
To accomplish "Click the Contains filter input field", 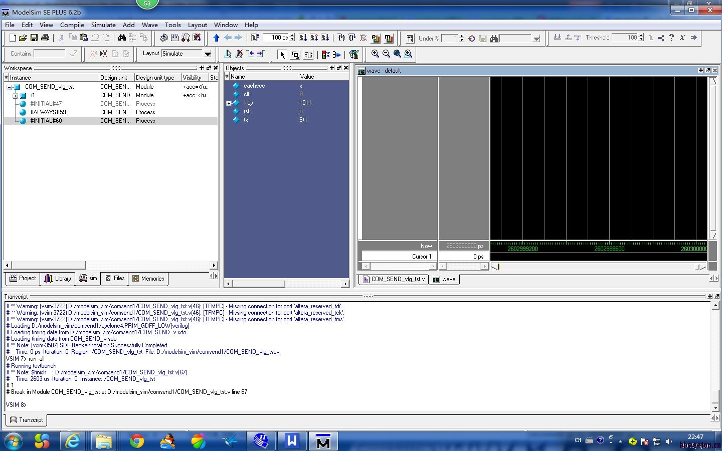I will coord(50,54).
